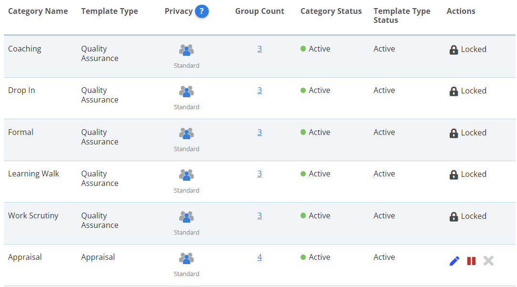The height and width of the screenshot is (287, 517).
Task: Sort by Category Name column header
Action: point(38,11)
